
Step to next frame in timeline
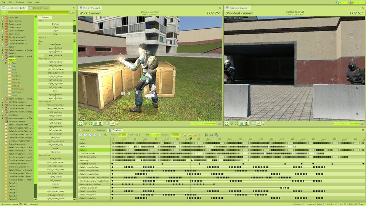click(95, 135)
